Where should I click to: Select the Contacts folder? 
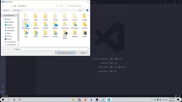pos(45,25)
